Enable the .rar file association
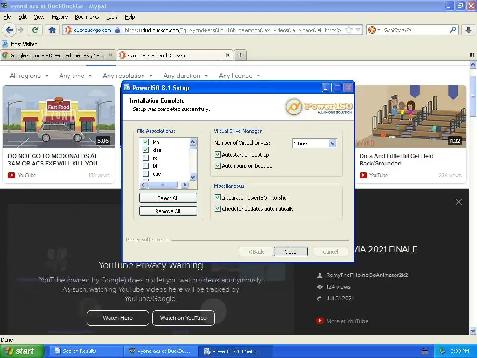 tap(145, 158)
